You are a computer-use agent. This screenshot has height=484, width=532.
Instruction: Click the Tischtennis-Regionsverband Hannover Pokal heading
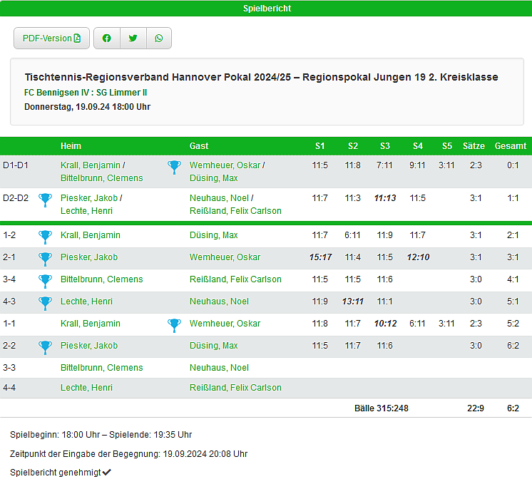(261, 77)
